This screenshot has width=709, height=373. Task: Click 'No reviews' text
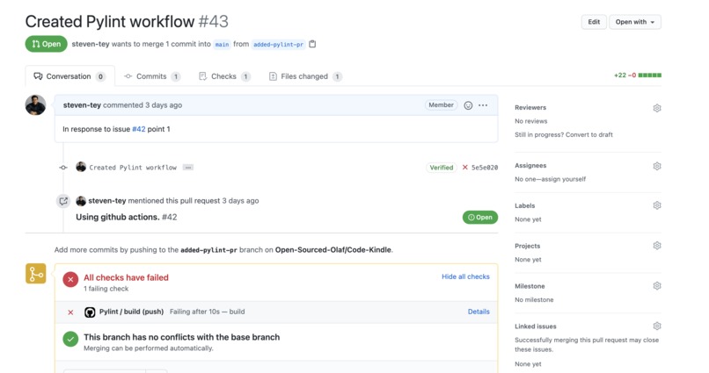pyautogui.click(x=530, y=121)
